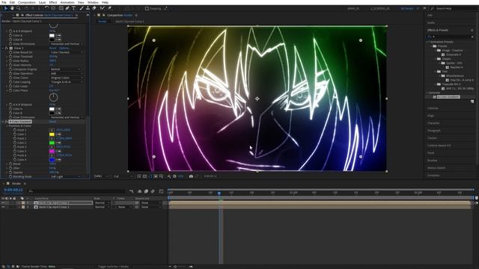Select the Clone Stamp tool
The width and height of the screenshot is (479, 269).
coord(88,8)
